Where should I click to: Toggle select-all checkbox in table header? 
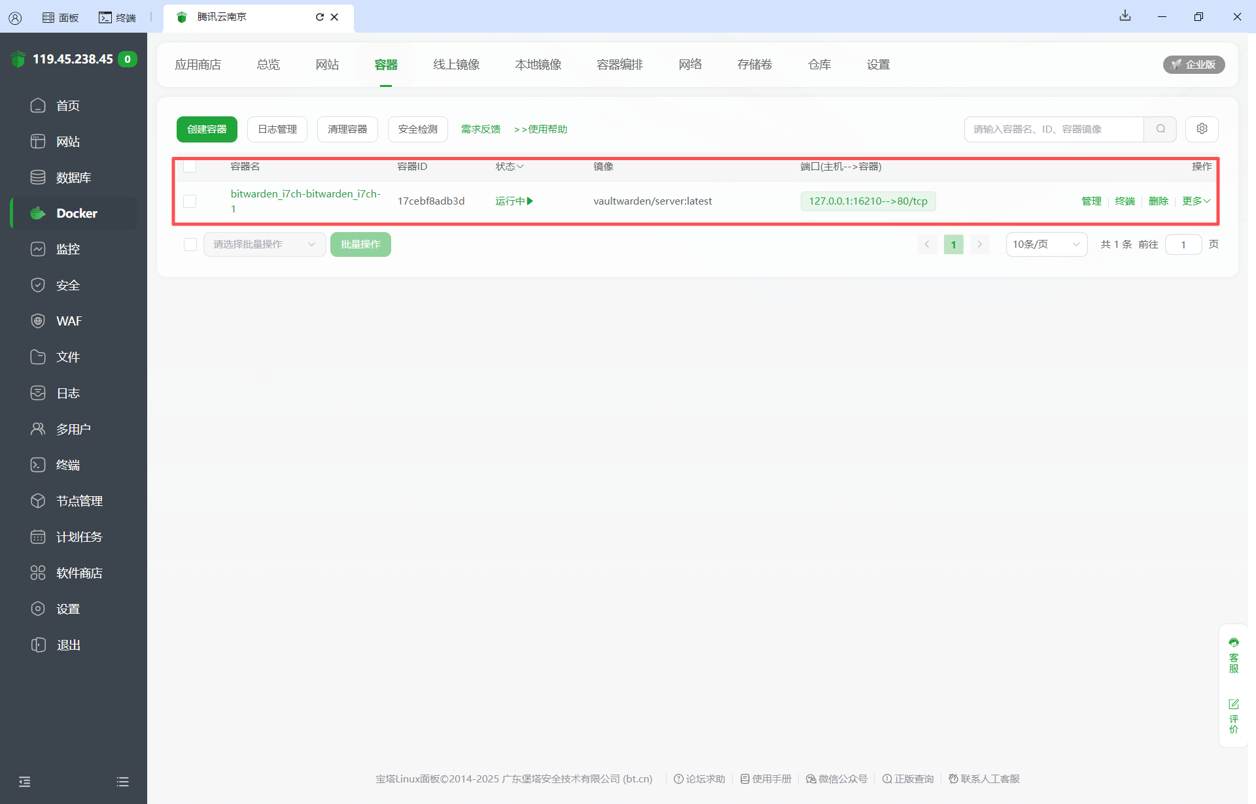click(x=190, y=167)
